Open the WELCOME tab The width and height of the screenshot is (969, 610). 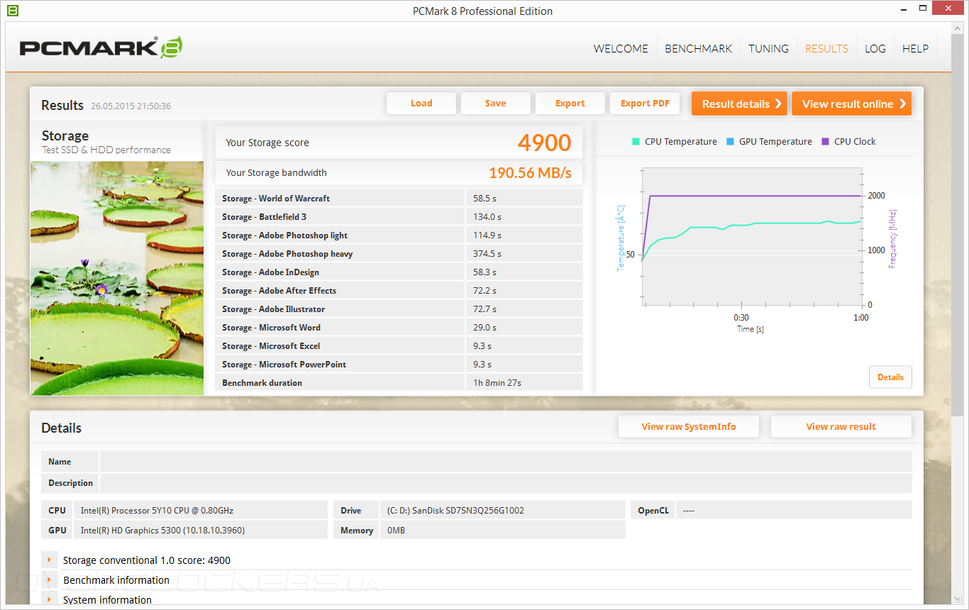tap(621, 49)
